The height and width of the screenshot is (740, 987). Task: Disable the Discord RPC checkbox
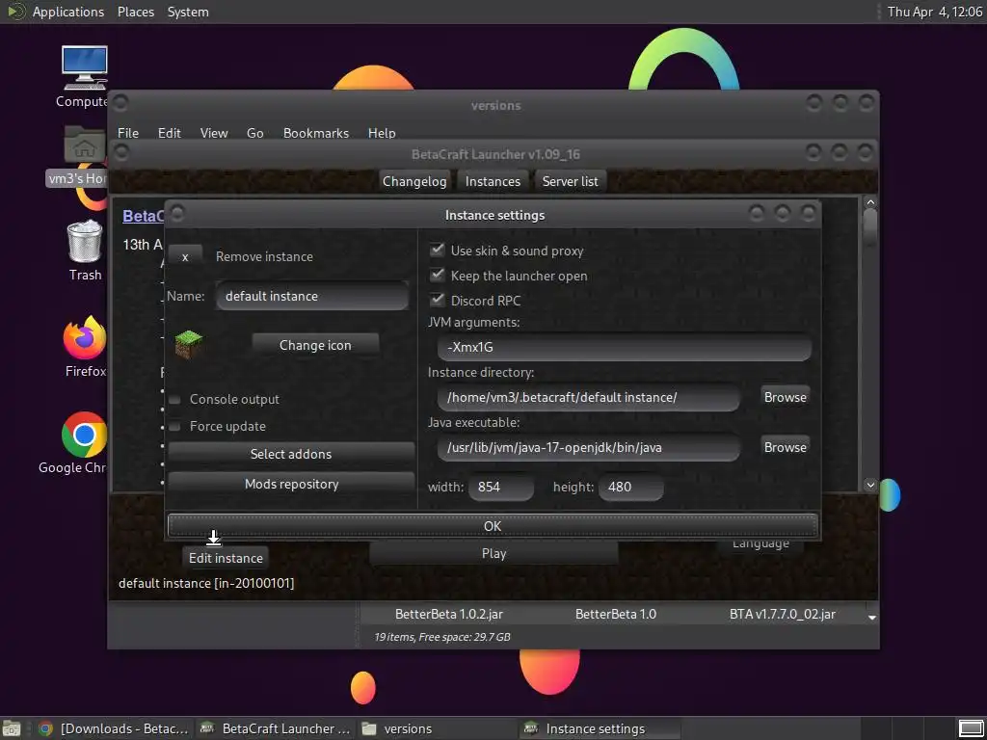point(437,301)
